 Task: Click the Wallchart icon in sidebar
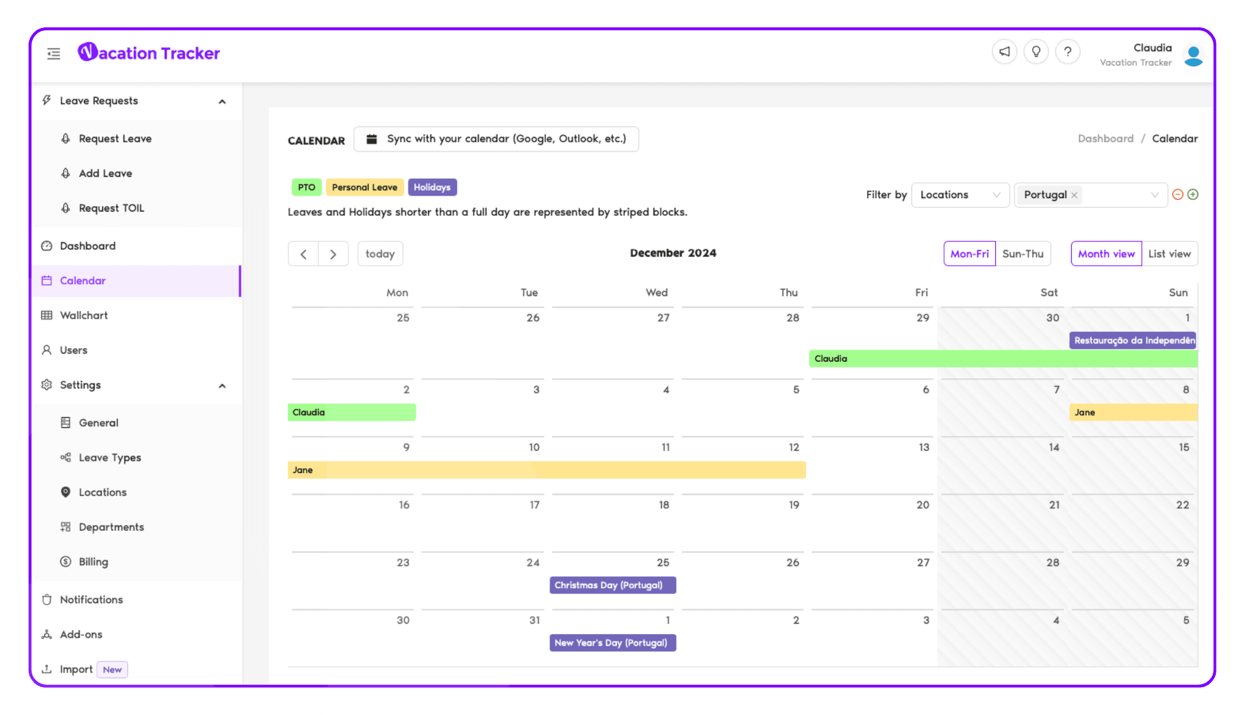46,315
